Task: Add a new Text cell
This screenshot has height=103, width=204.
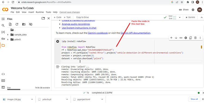Action: 67,17
